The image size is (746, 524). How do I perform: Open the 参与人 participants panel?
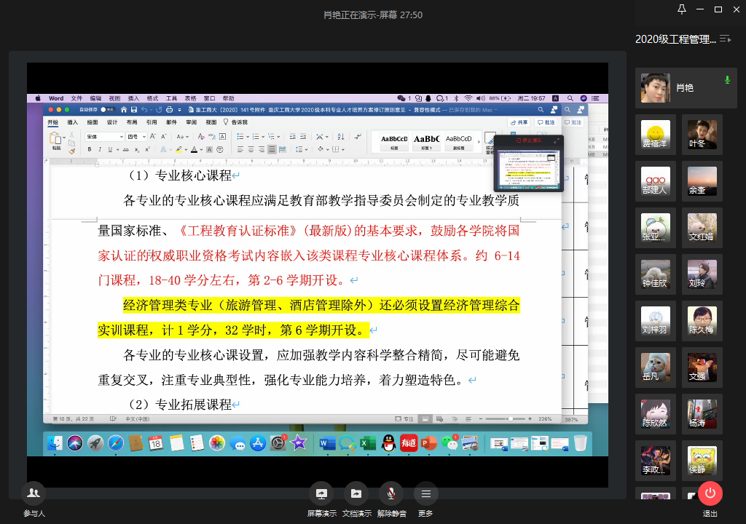click(33, 493)
